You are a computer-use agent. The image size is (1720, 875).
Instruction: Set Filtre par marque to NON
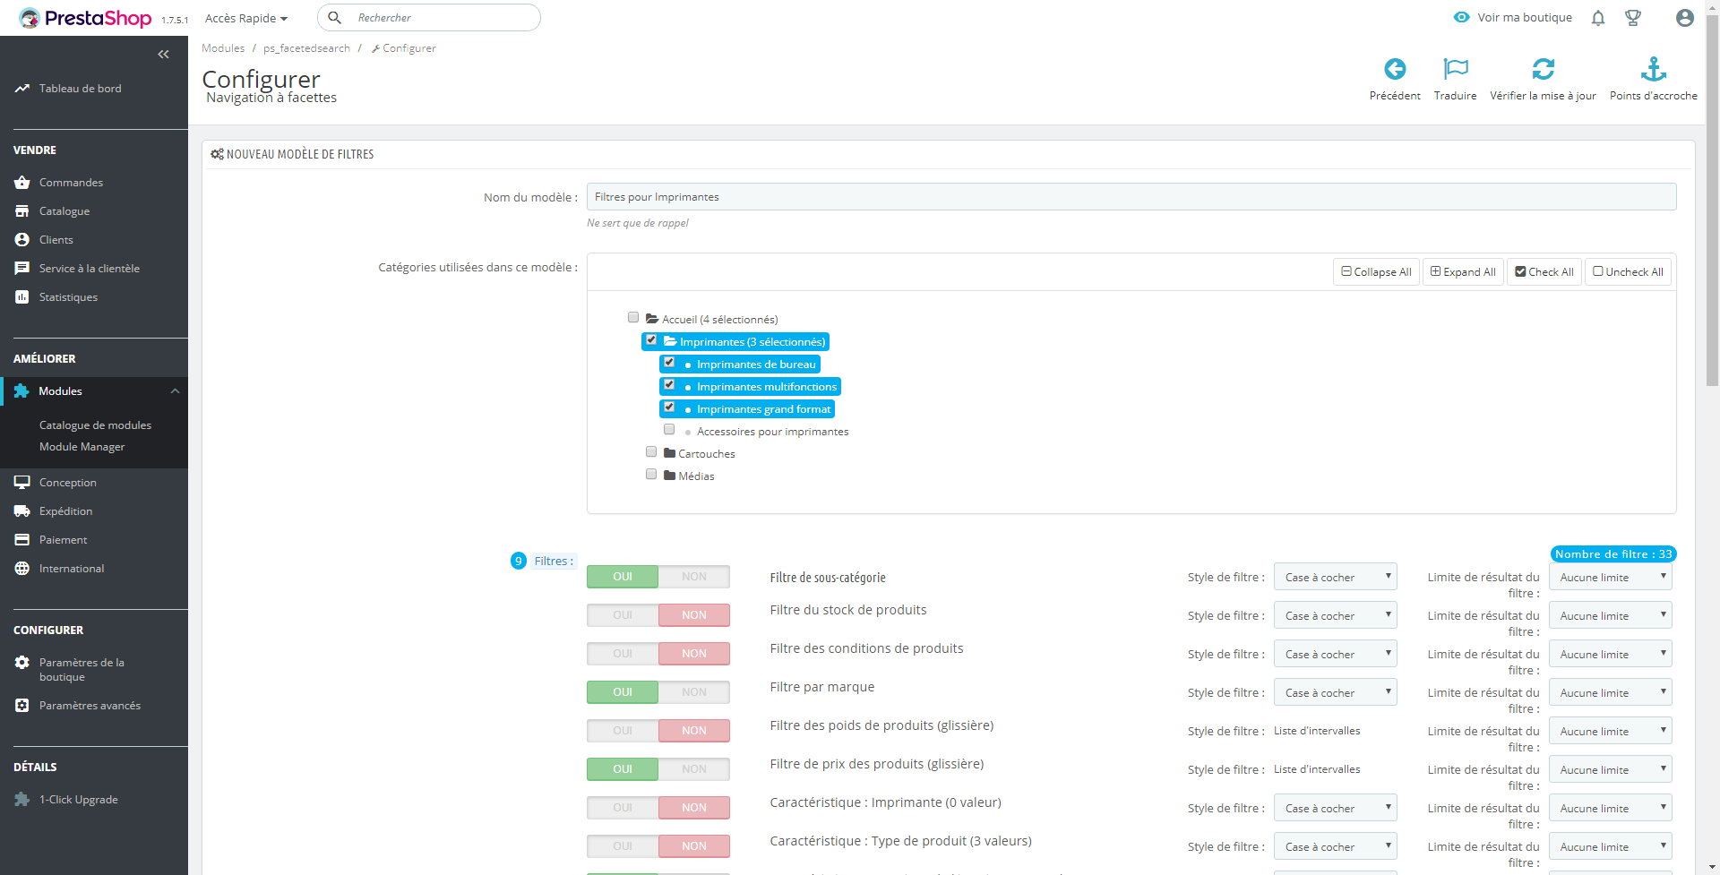tap(694, 692)
